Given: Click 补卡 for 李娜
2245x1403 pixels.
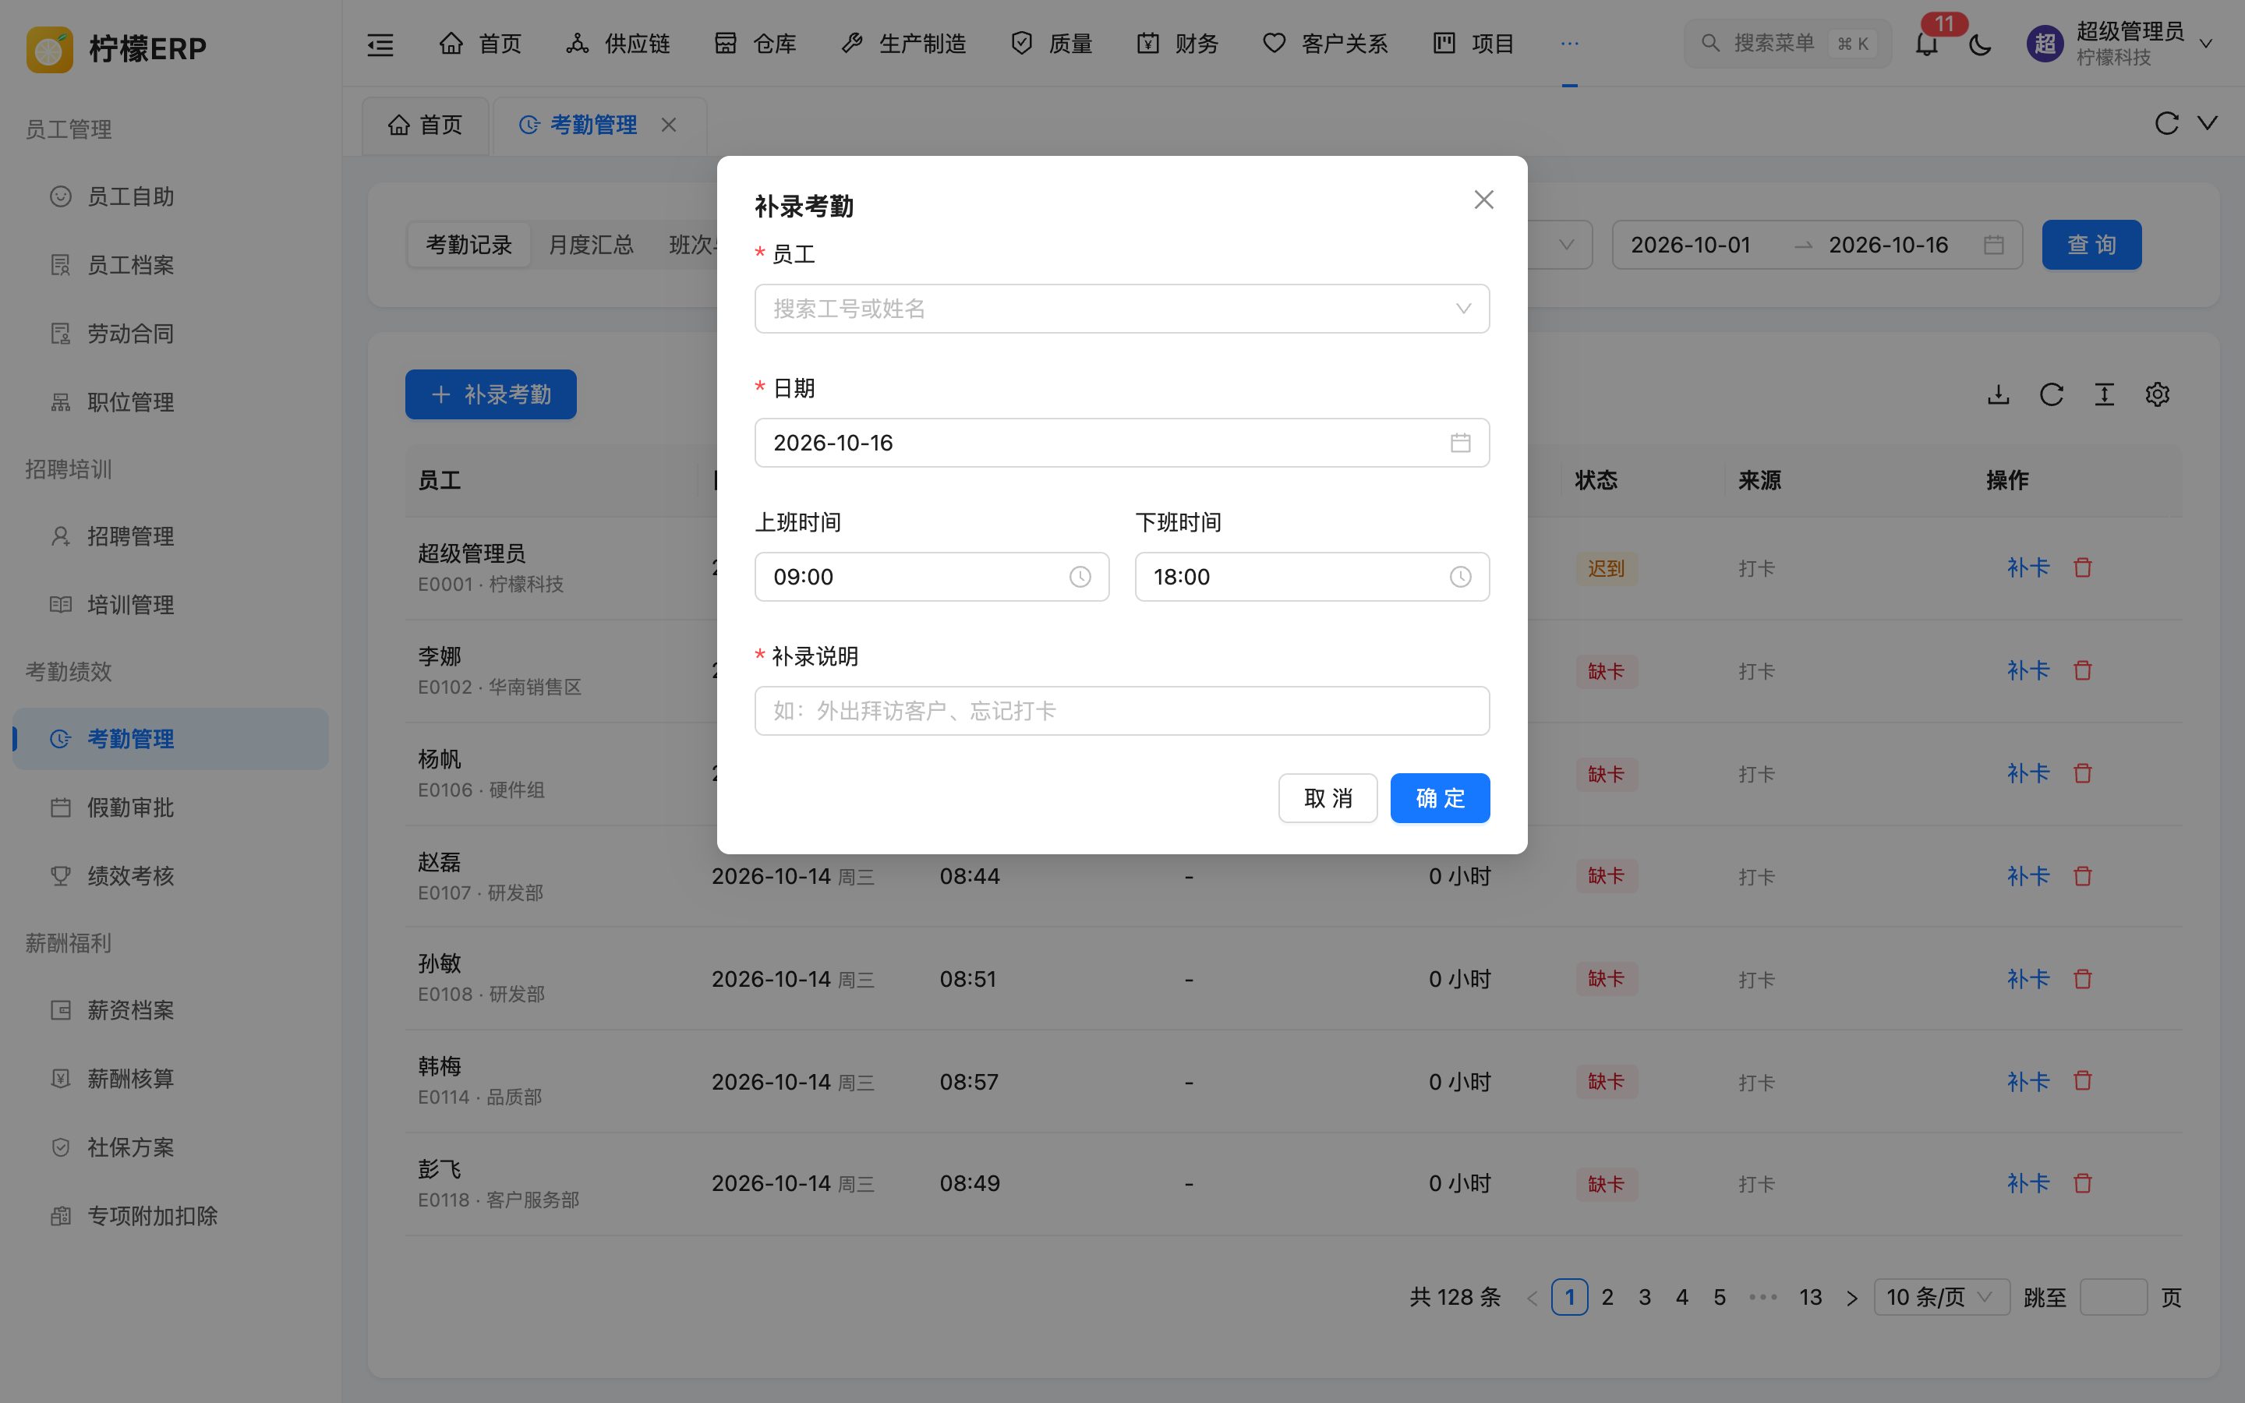Looking at the screenshot, I should 2028,670.
